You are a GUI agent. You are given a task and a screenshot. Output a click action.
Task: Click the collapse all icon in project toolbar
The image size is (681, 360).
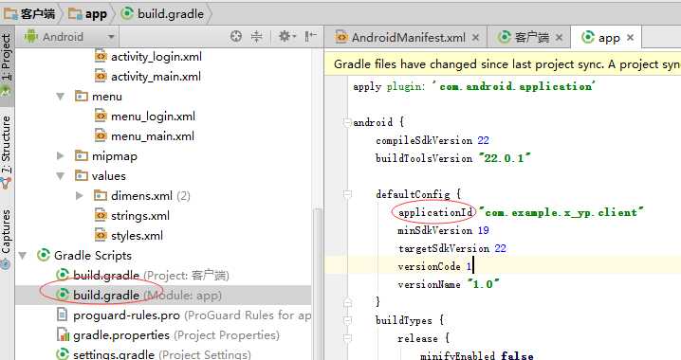(257, 36)
